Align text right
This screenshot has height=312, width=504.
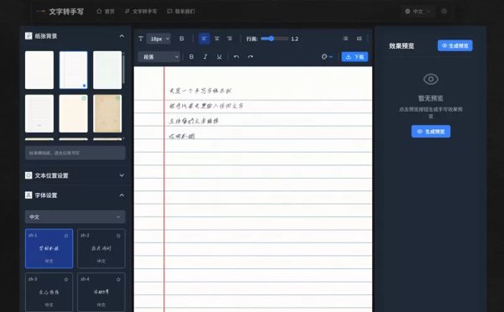pos(230,39)
